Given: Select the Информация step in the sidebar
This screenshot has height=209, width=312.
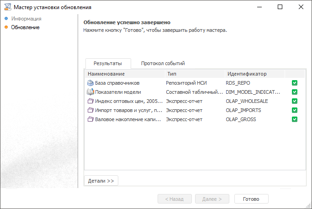Looking at the screenshot, I should coord(26,19).
